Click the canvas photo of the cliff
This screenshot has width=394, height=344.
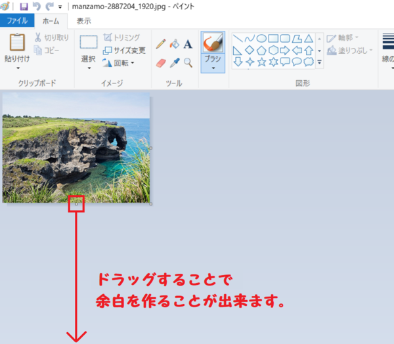[x=76, y=147]
